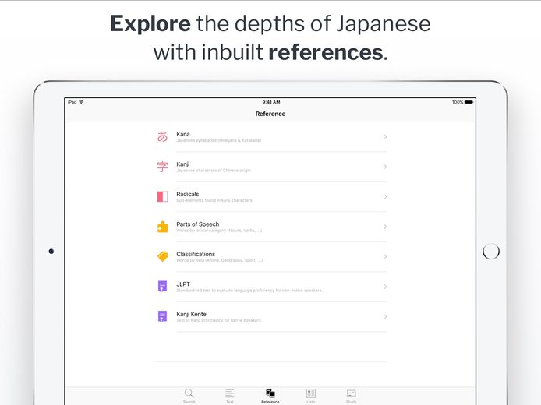Image resolution: width=541 pixels, height=405 pixels.
Task: Expand the Kana row chevron
Action: [385, 137]
